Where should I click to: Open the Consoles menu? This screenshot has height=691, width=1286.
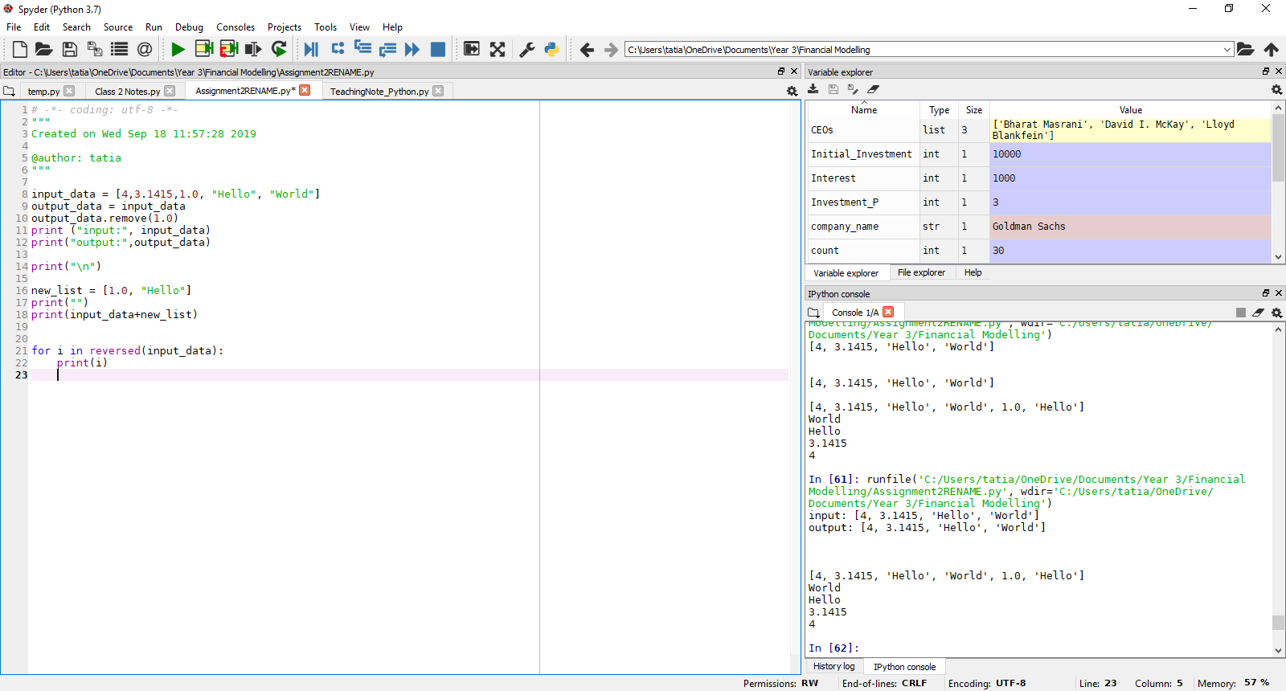(235, 27)
